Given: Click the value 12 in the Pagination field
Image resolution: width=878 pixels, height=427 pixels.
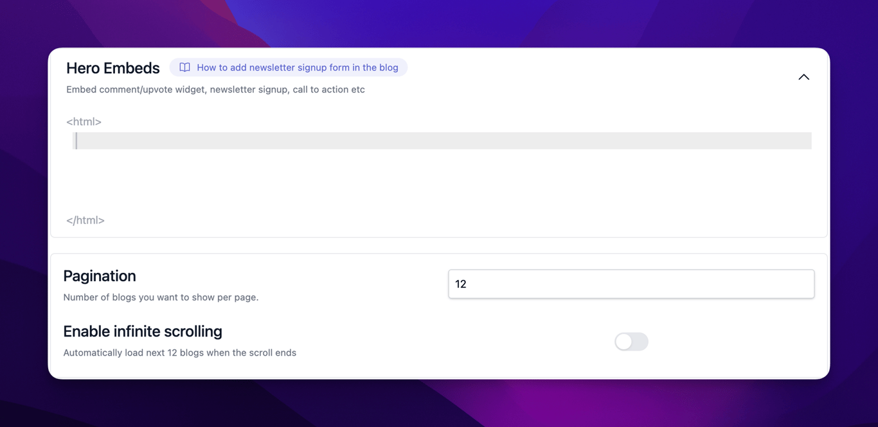Looking at the screenshot, I should click(461, 284).
